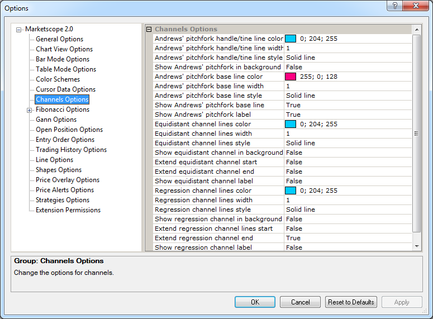Screen dimensions: 433x319
Task: Open Open Position Options
Action: pos(69,130)
